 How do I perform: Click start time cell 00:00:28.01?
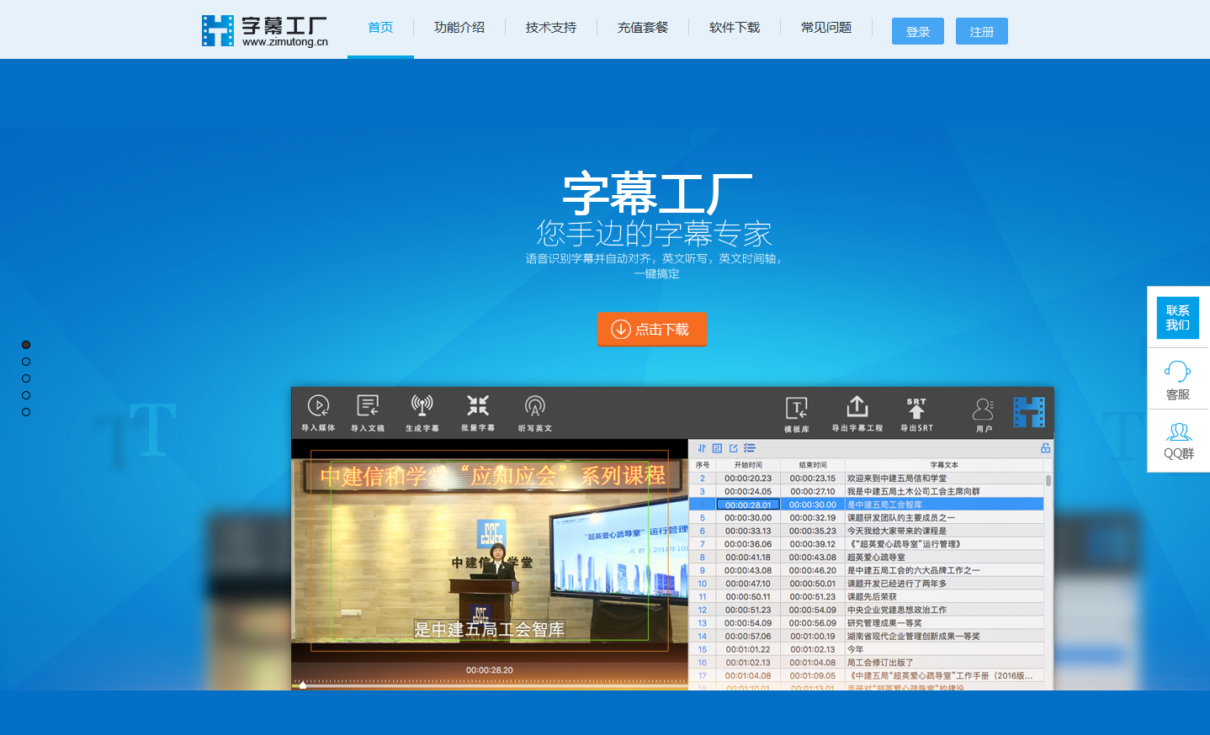point(748,505)
